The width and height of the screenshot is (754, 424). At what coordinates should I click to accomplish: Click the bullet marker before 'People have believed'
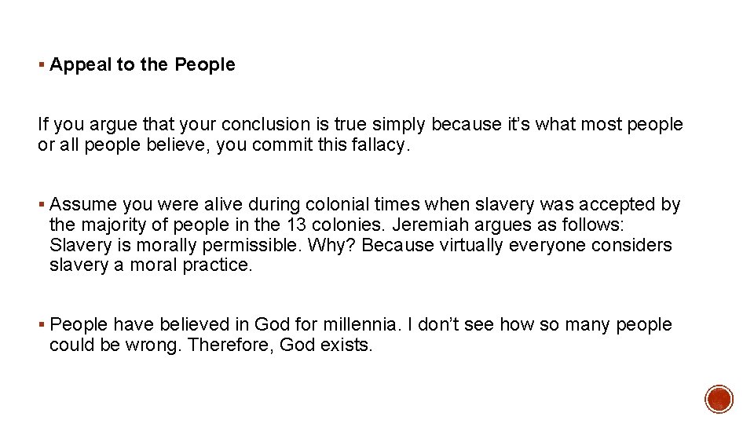point(41,326)
